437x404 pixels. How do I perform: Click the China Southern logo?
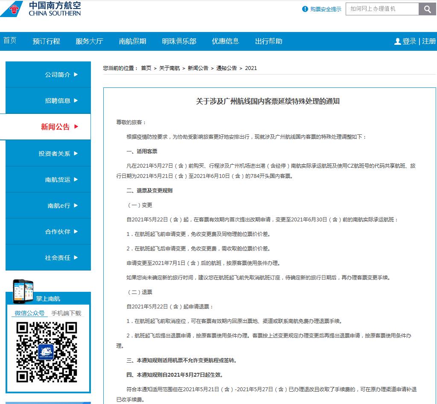pos(41,9)
